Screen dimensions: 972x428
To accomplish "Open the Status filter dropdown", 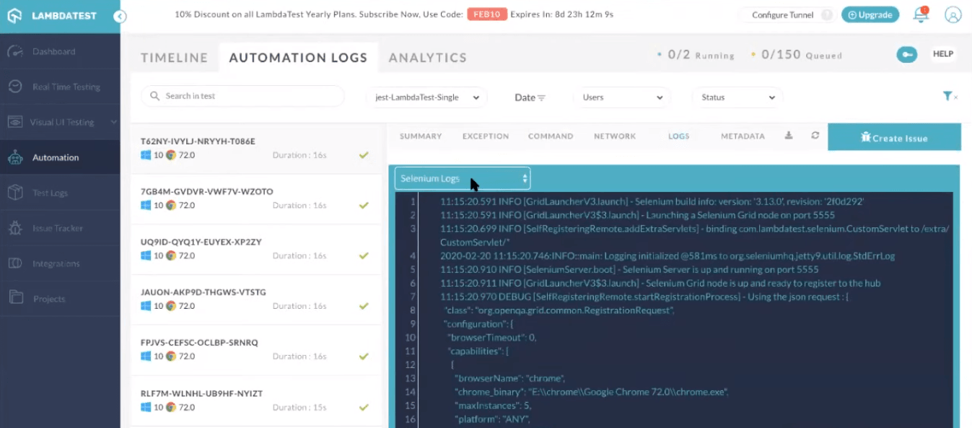I will click(x=737, y=97).
